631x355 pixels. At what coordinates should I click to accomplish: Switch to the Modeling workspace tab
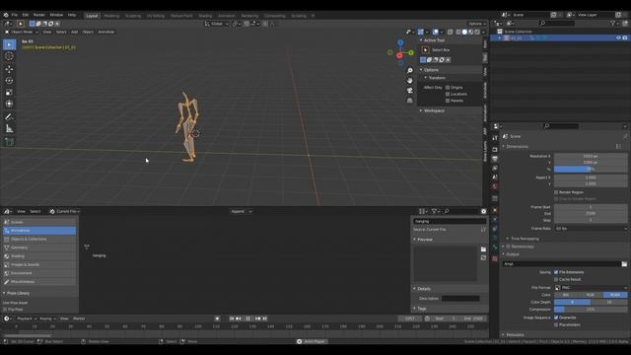click(111, 16)
